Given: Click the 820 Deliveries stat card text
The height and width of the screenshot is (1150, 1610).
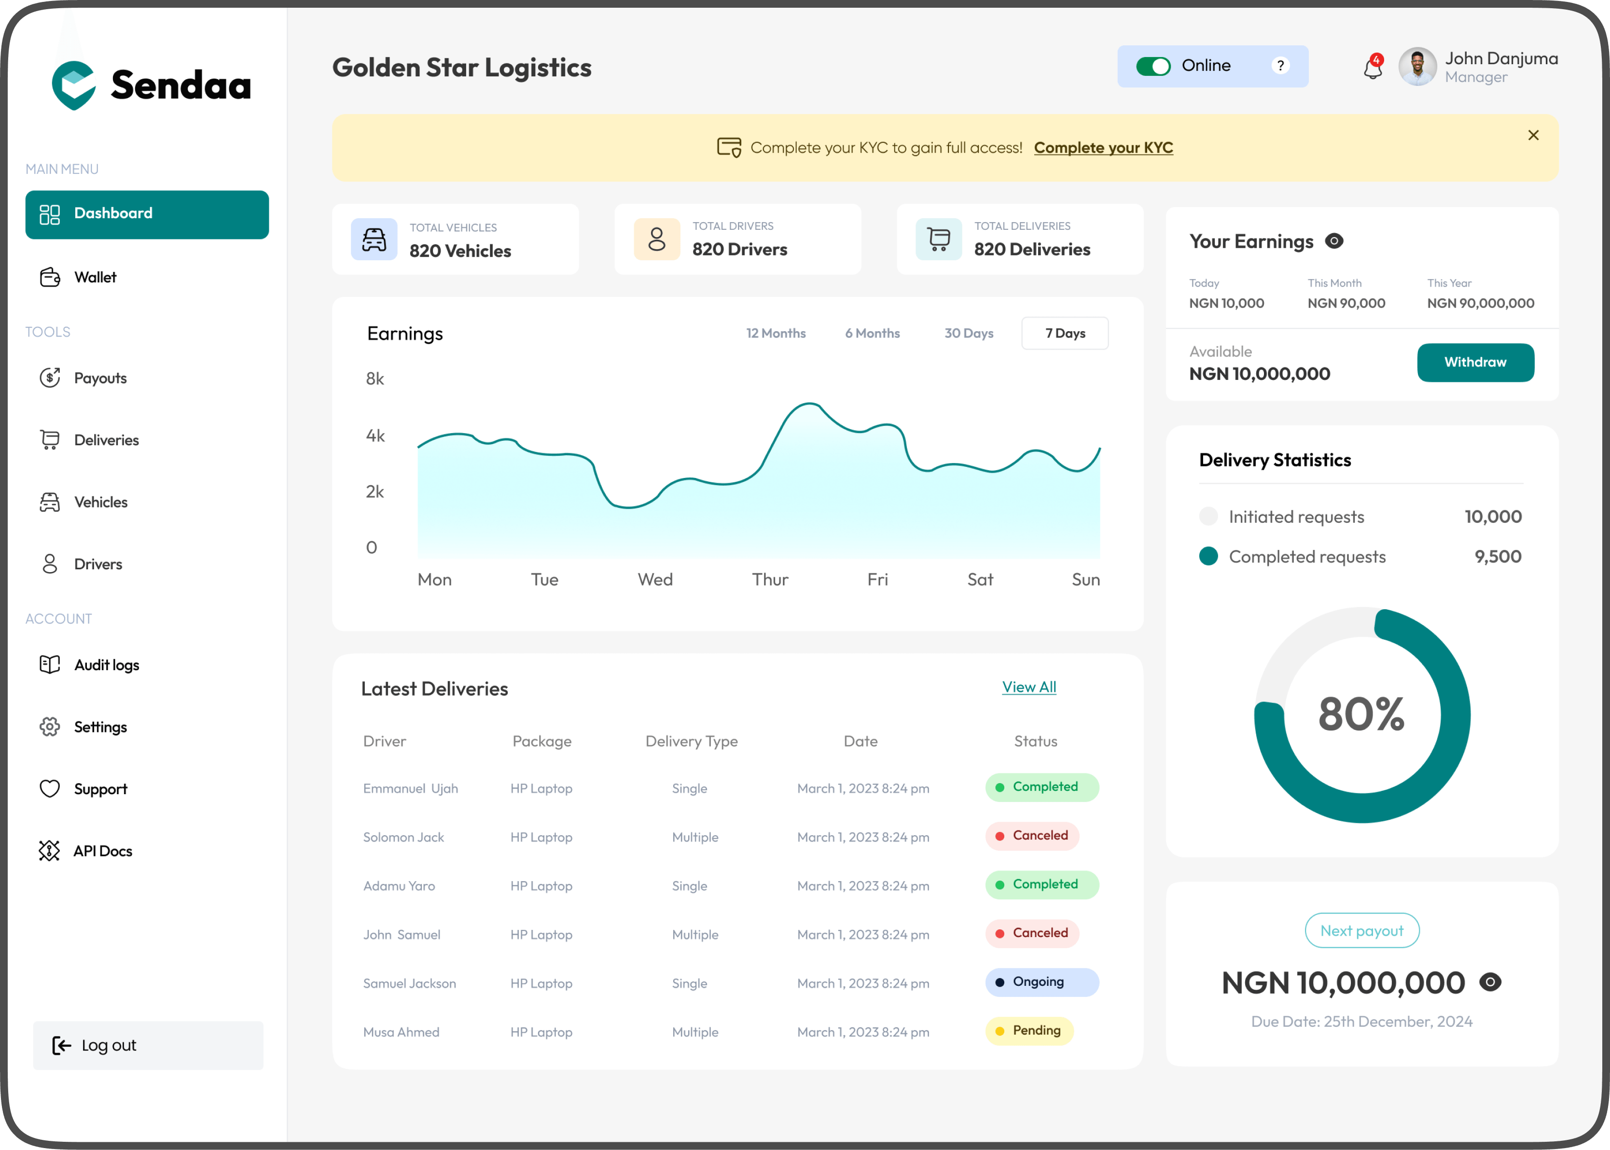Looking at the screenshot, I should (x=1032, y=249).
